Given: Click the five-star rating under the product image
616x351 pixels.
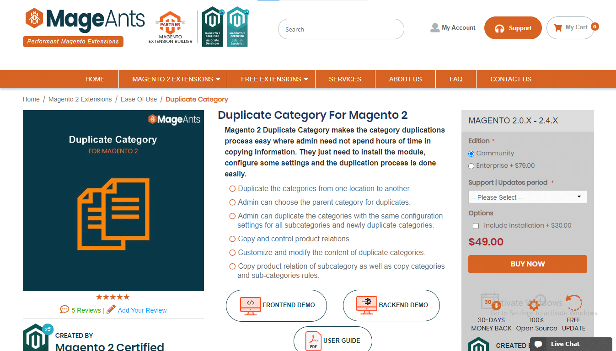Looking at the screenshot, I should click(113, 297).
